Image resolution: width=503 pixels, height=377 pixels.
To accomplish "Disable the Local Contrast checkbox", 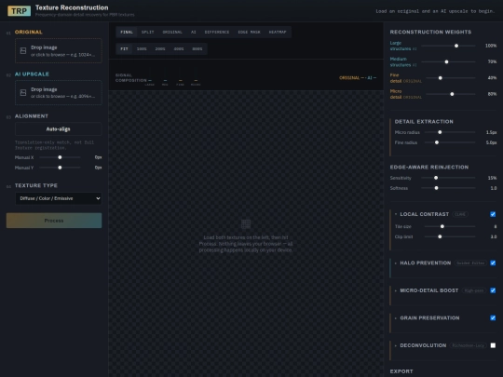I will 493,214.
